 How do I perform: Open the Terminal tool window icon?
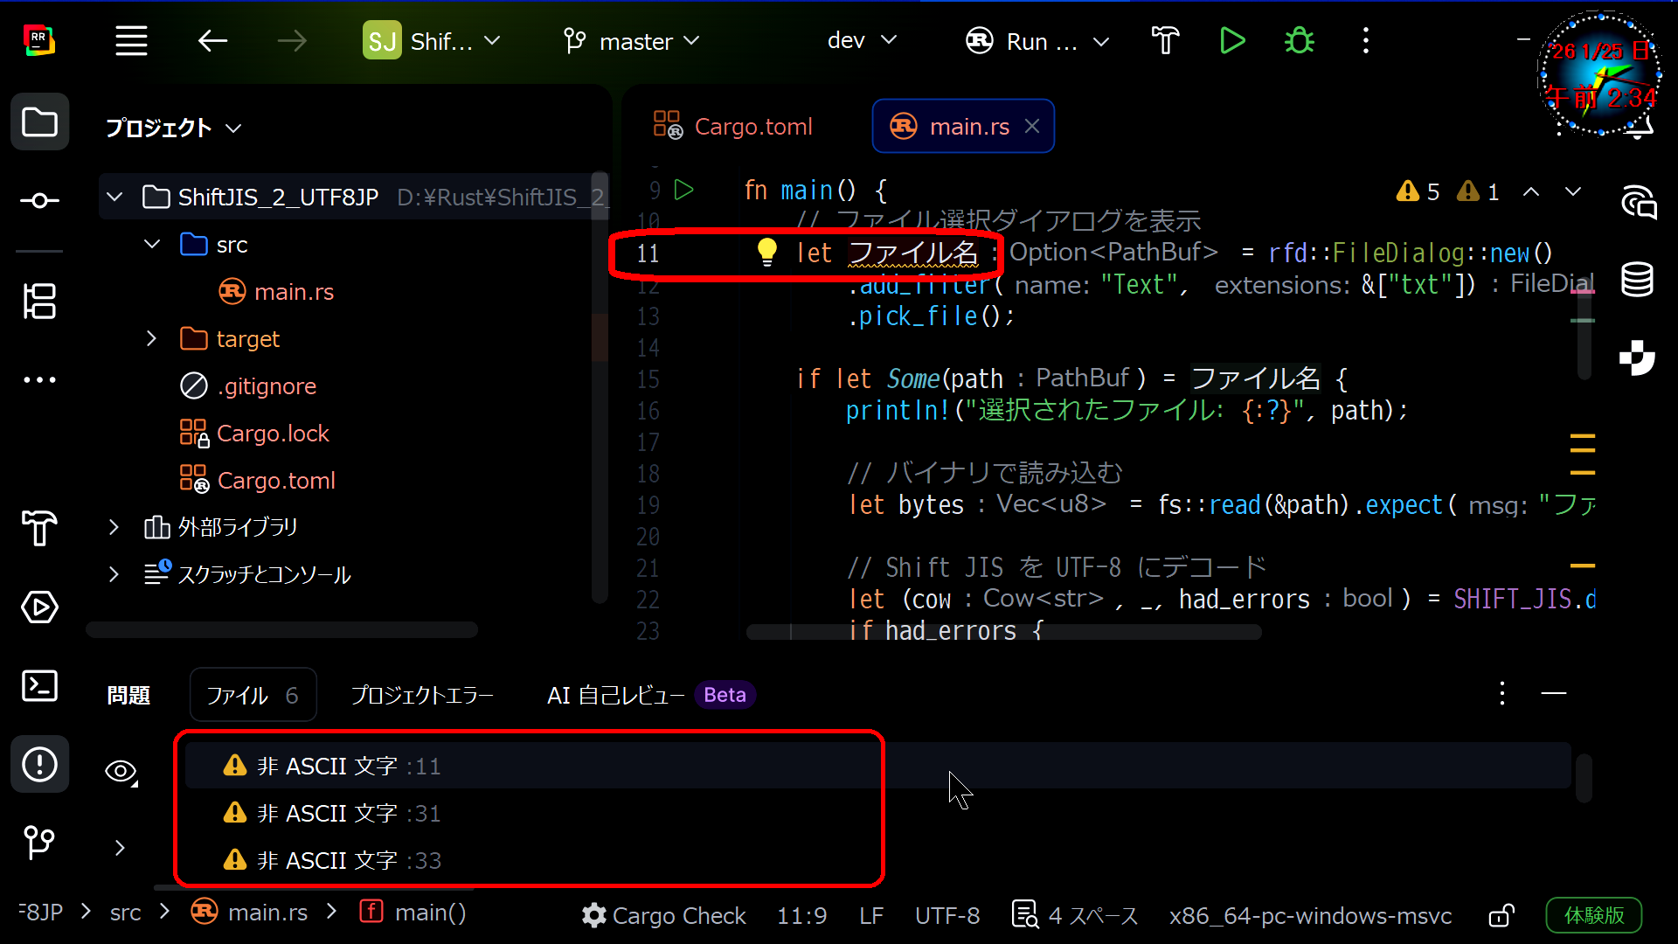(x=39, y=686)
